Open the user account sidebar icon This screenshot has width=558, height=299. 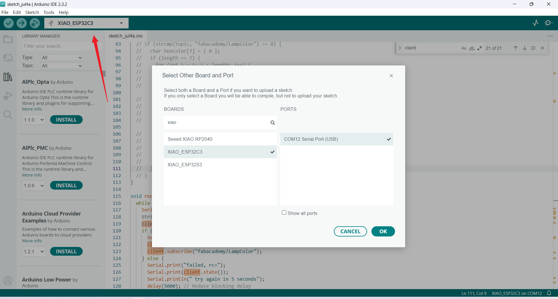[8, 281]
